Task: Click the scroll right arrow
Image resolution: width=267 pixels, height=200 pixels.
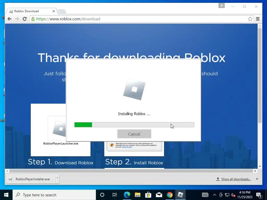Action: coord(255,171)
